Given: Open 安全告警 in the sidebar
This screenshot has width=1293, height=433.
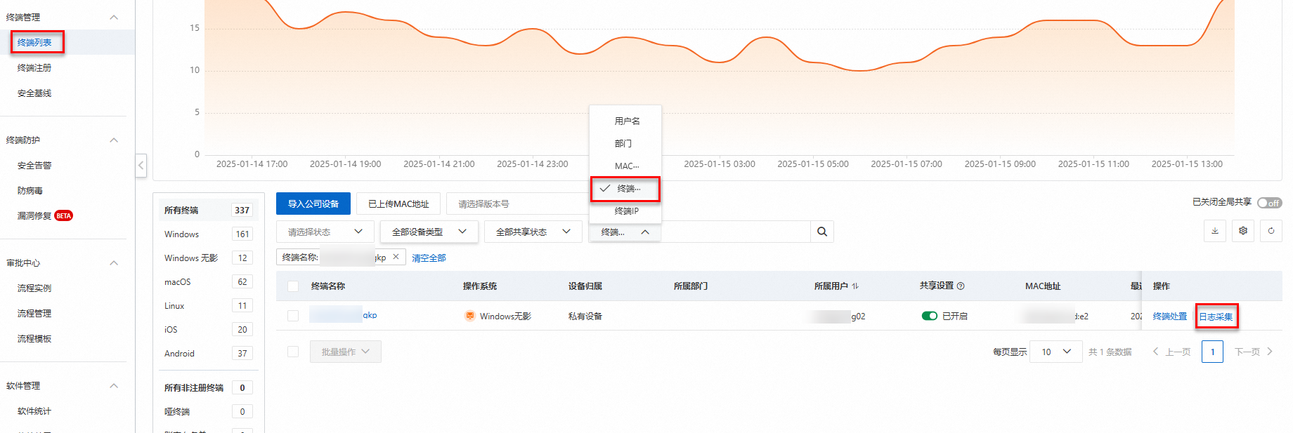Looking at the screenshot, I should (34, 165).
